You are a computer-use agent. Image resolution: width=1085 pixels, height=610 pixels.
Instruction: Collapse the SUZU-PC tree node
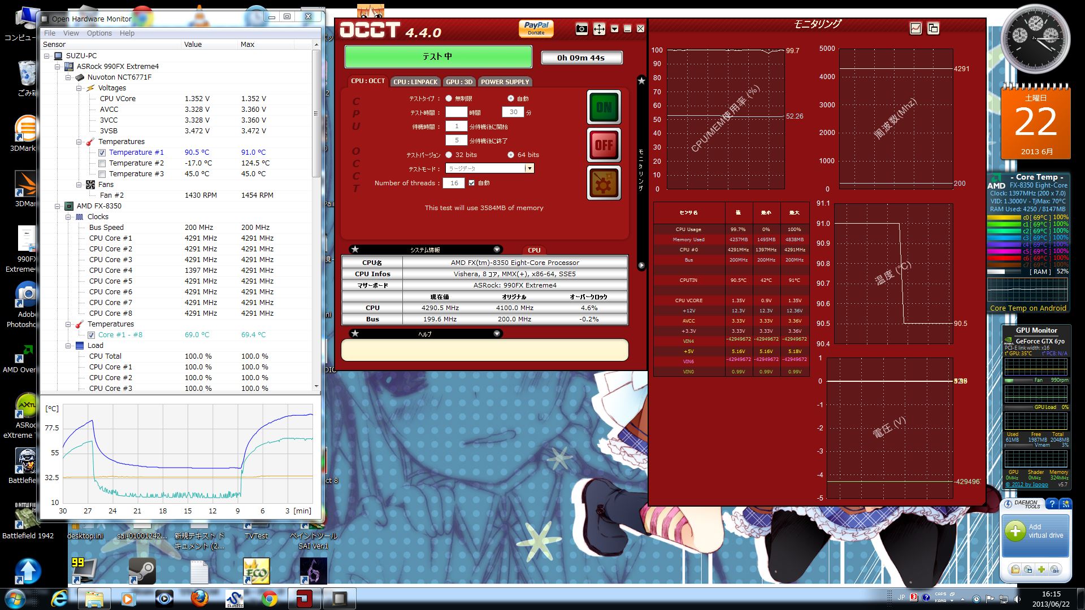pyautogui.click(x=47, y=56)
